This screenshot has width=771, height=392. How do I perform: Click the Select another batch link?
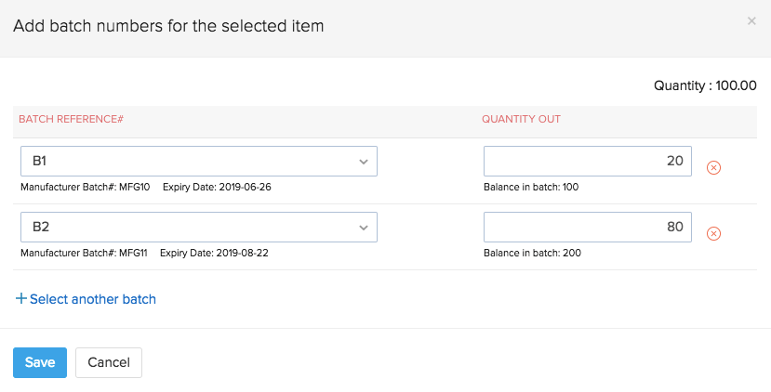93,299
